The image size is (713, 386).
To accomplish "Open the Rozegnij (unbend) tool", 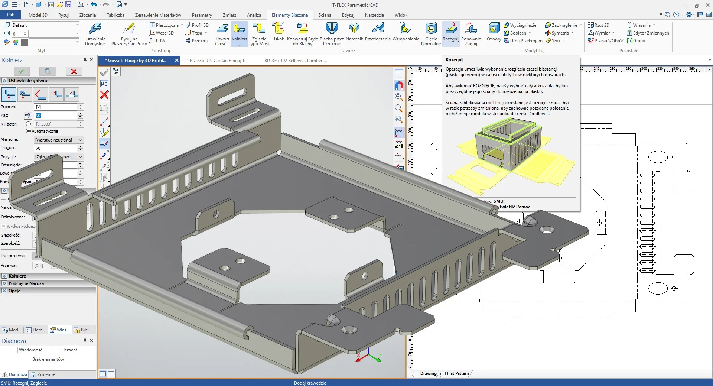I will coord(451,33).
